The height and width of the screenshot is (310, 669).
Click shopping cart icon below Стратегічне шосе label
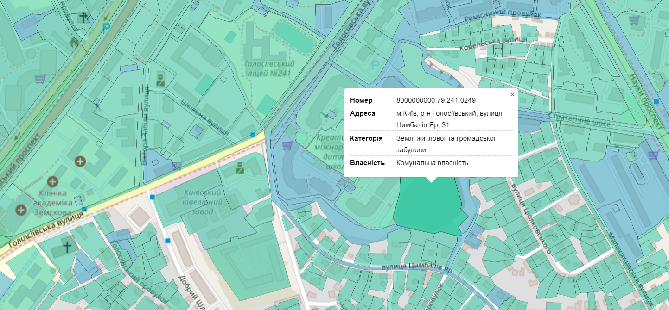click(x=654, y=155)
